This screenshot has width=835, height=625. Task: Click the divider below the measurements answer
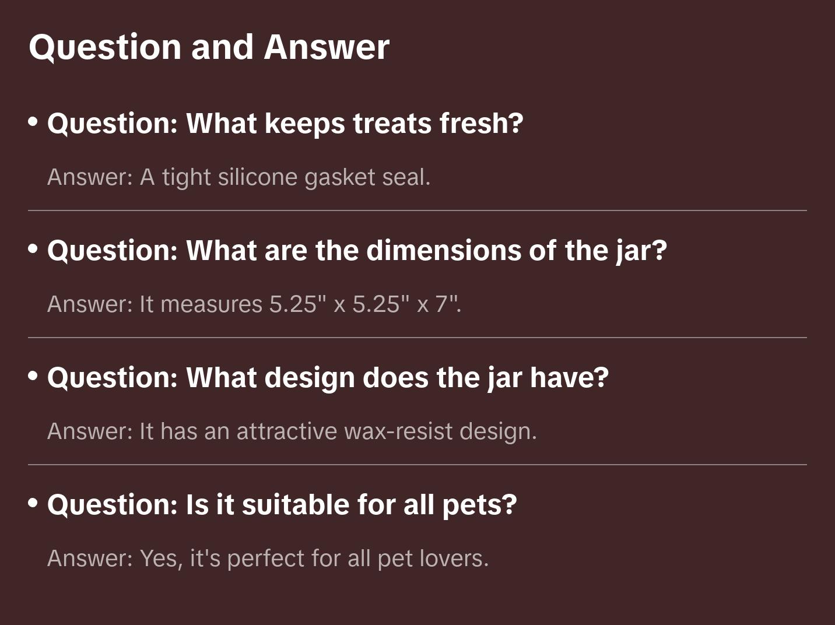click(417, 338)
